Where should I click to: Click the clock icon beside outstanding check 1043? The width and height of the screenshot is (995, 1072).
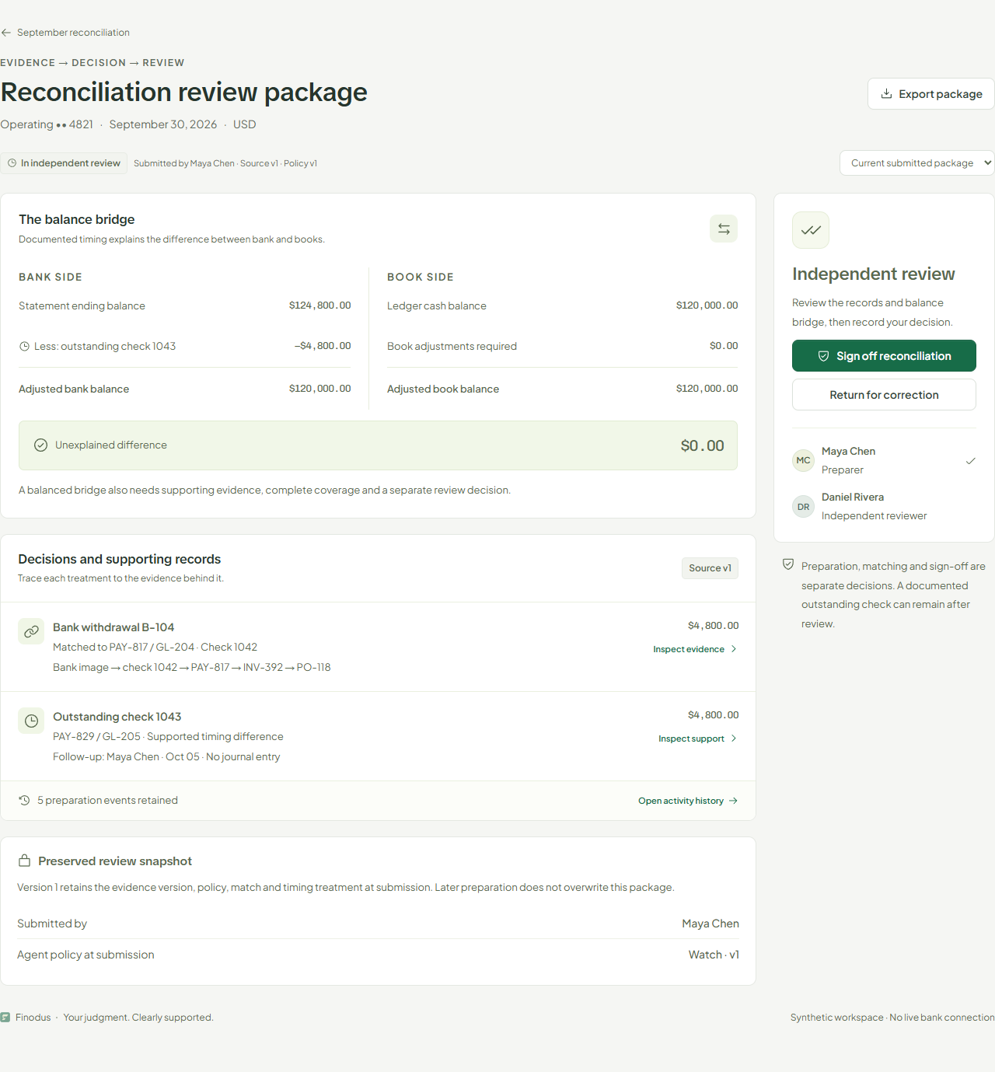(24, 347)
